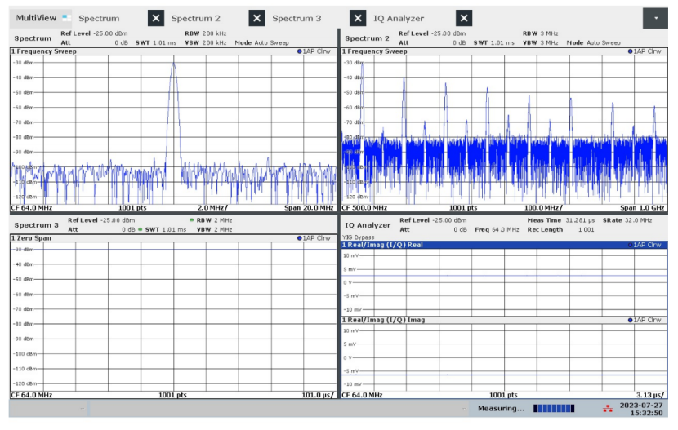678x430 pixels.
Task: Click the 101.0 µs/ division label
Action: [x=318, y=395]
